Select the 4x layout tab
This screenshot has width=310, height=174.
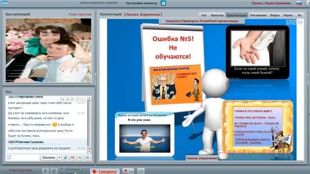click(299, 15)
